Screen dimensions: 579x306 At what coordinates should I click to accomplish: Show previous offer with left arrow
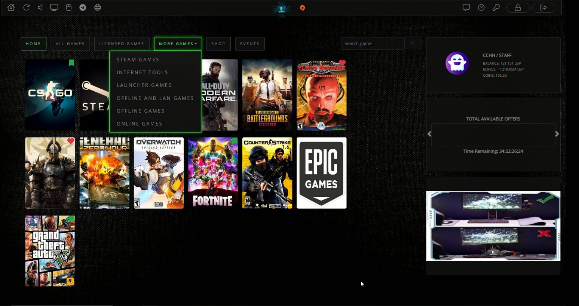(429, 134)
